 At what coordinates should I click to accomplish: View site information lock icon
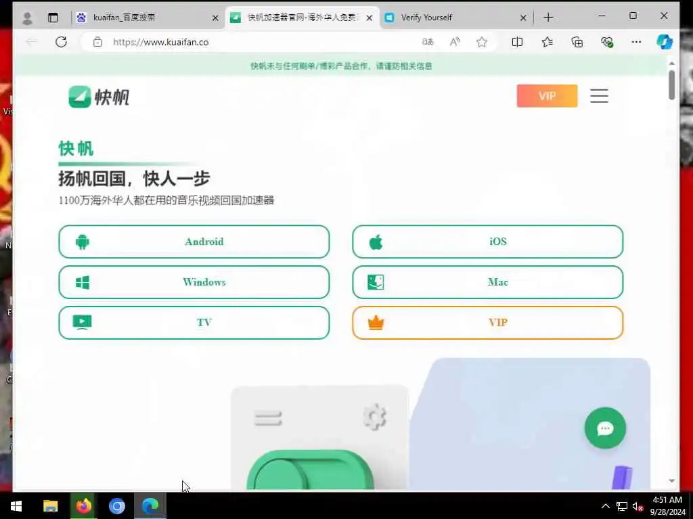[97, 42]
